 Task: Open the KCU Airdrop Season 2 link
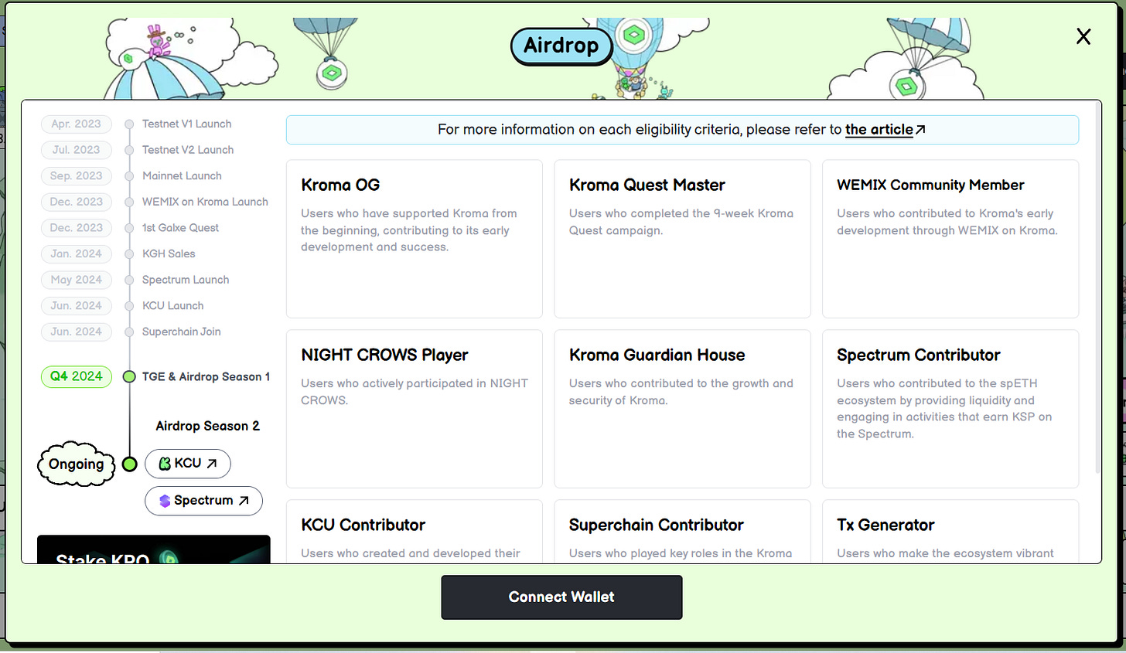188,463
